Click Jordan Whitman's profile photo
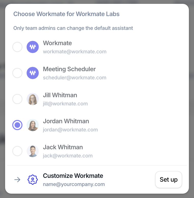 33,125
